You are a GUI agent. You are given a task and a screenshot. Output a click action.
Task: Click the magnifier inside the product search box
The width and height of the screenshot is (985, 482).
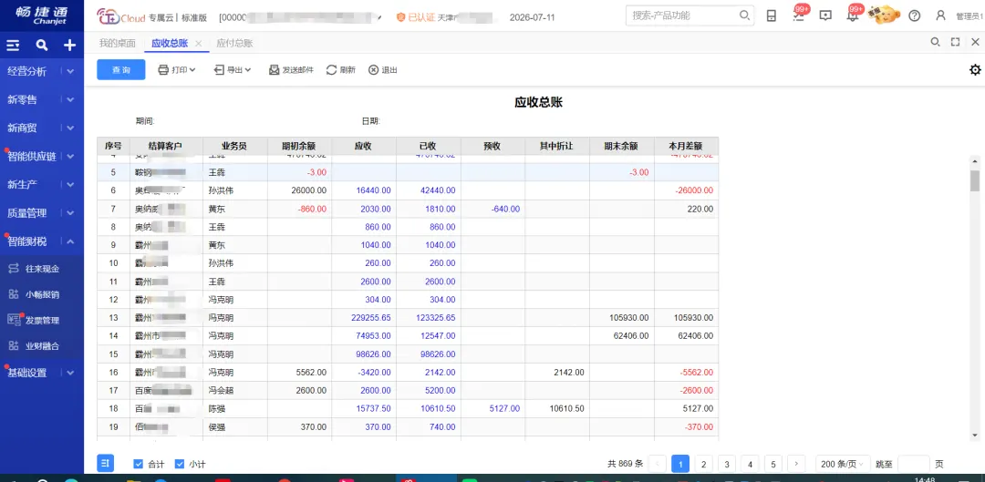click(x=744, y=15)
